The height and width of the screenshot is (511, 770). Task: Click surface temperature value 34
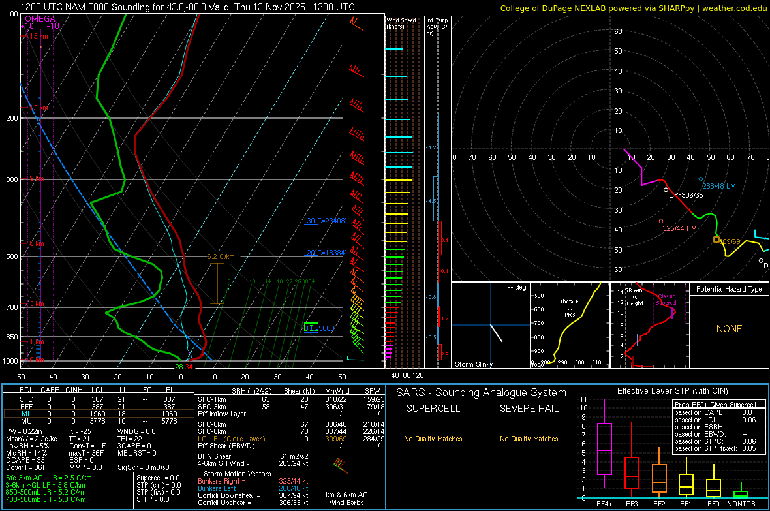(189, 367)
